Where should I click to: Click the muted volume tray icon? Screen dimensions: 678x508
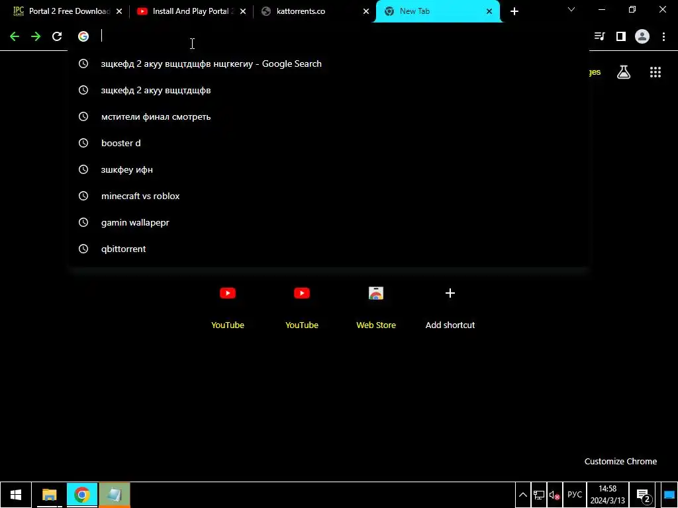(x=554, y=495)
